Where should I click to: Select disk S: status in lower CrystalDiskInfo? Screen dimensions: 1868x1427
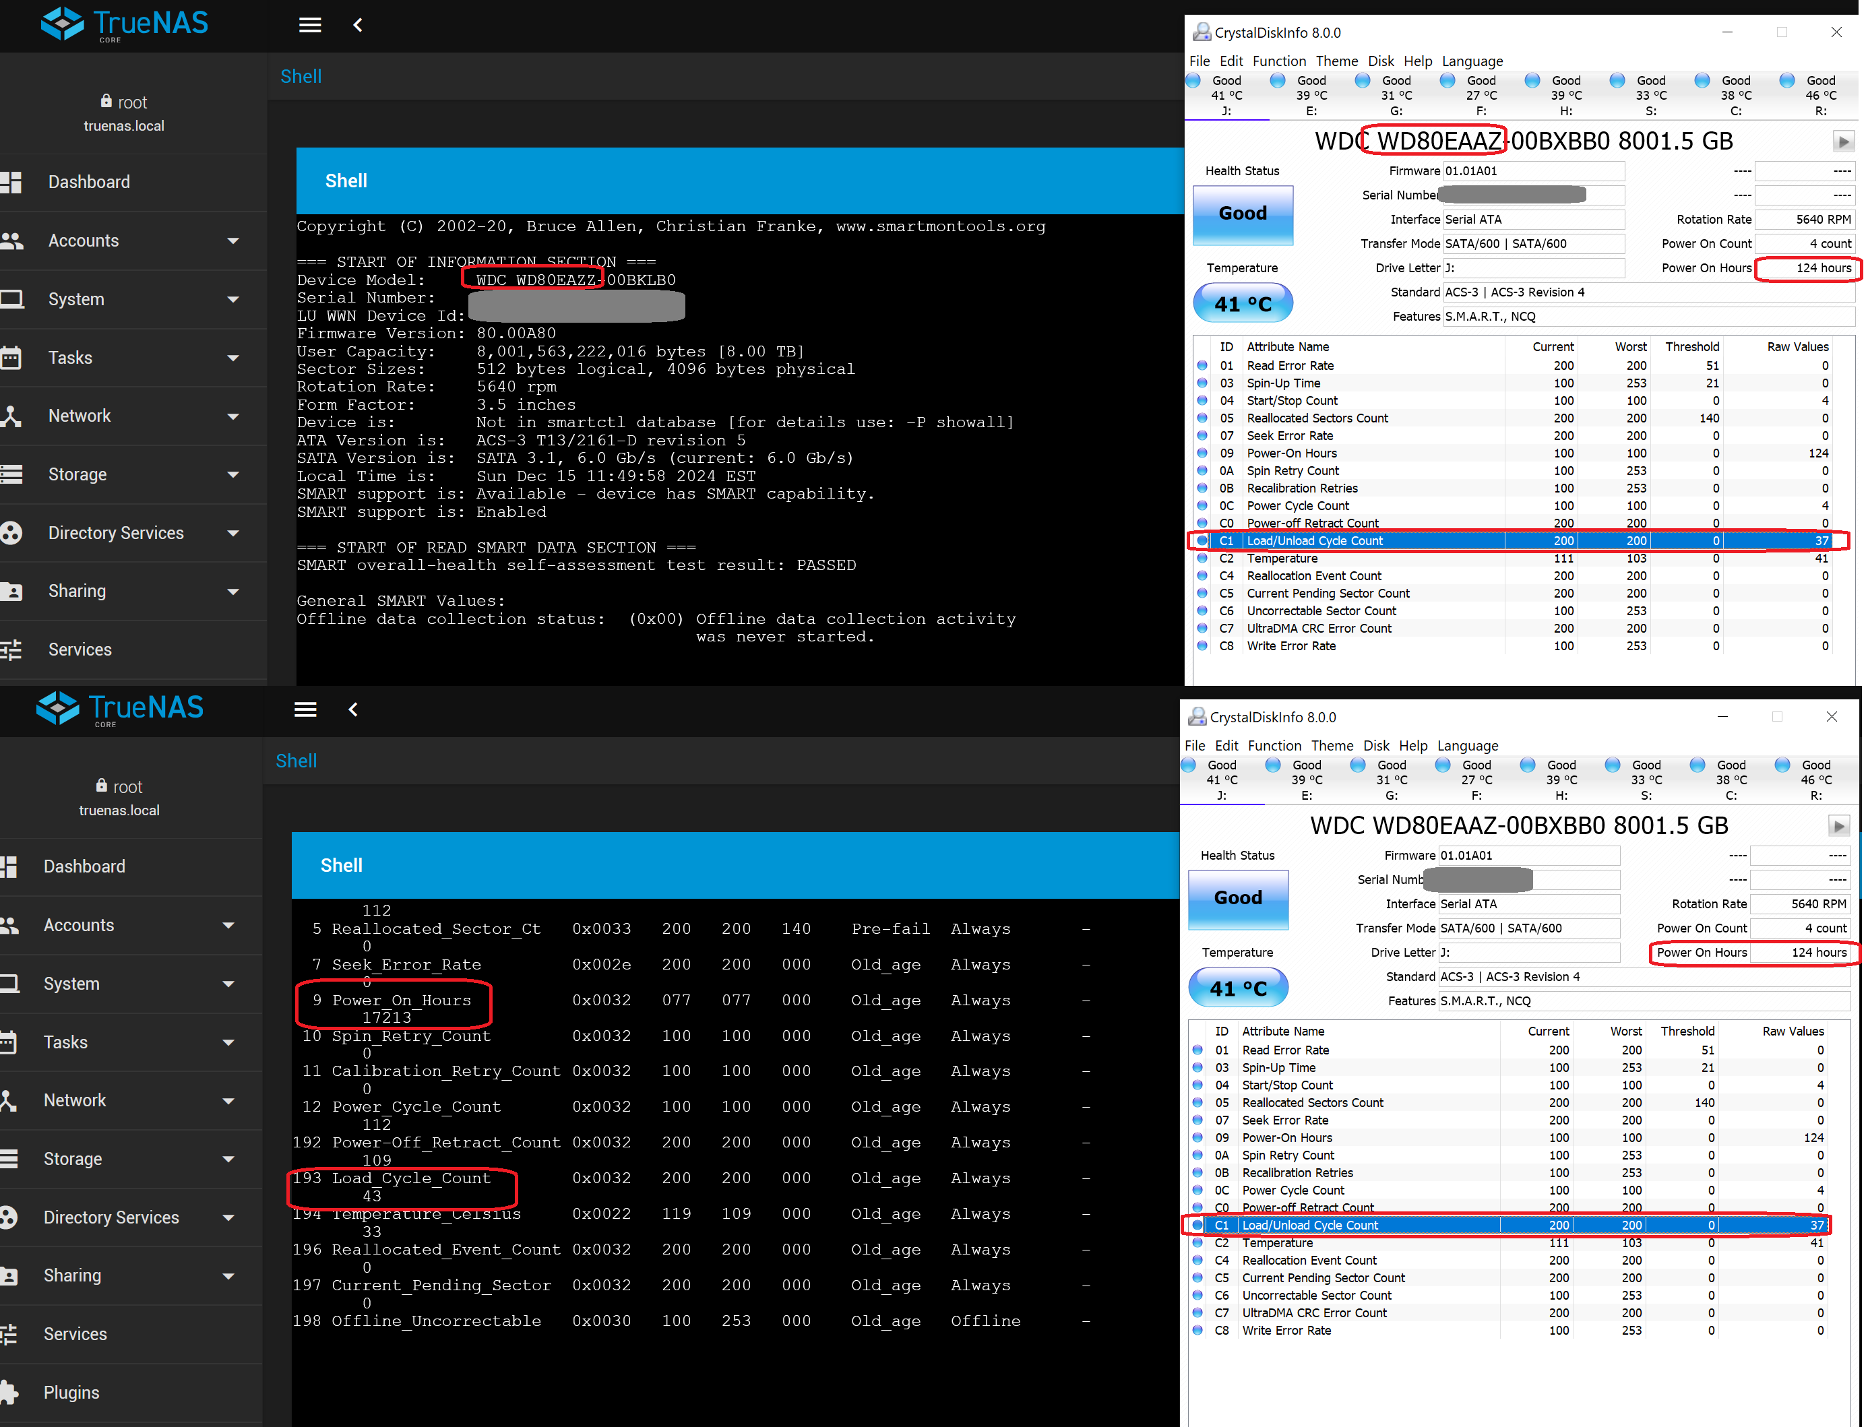coord(1646,780)
